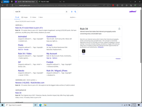Open the Comments sitelink
Screen dimensions: 142x107
click(x=51, y=37)
